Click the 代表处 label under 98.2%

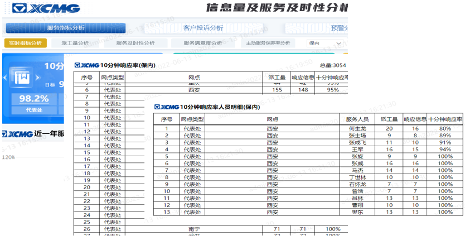pos(34,110)
